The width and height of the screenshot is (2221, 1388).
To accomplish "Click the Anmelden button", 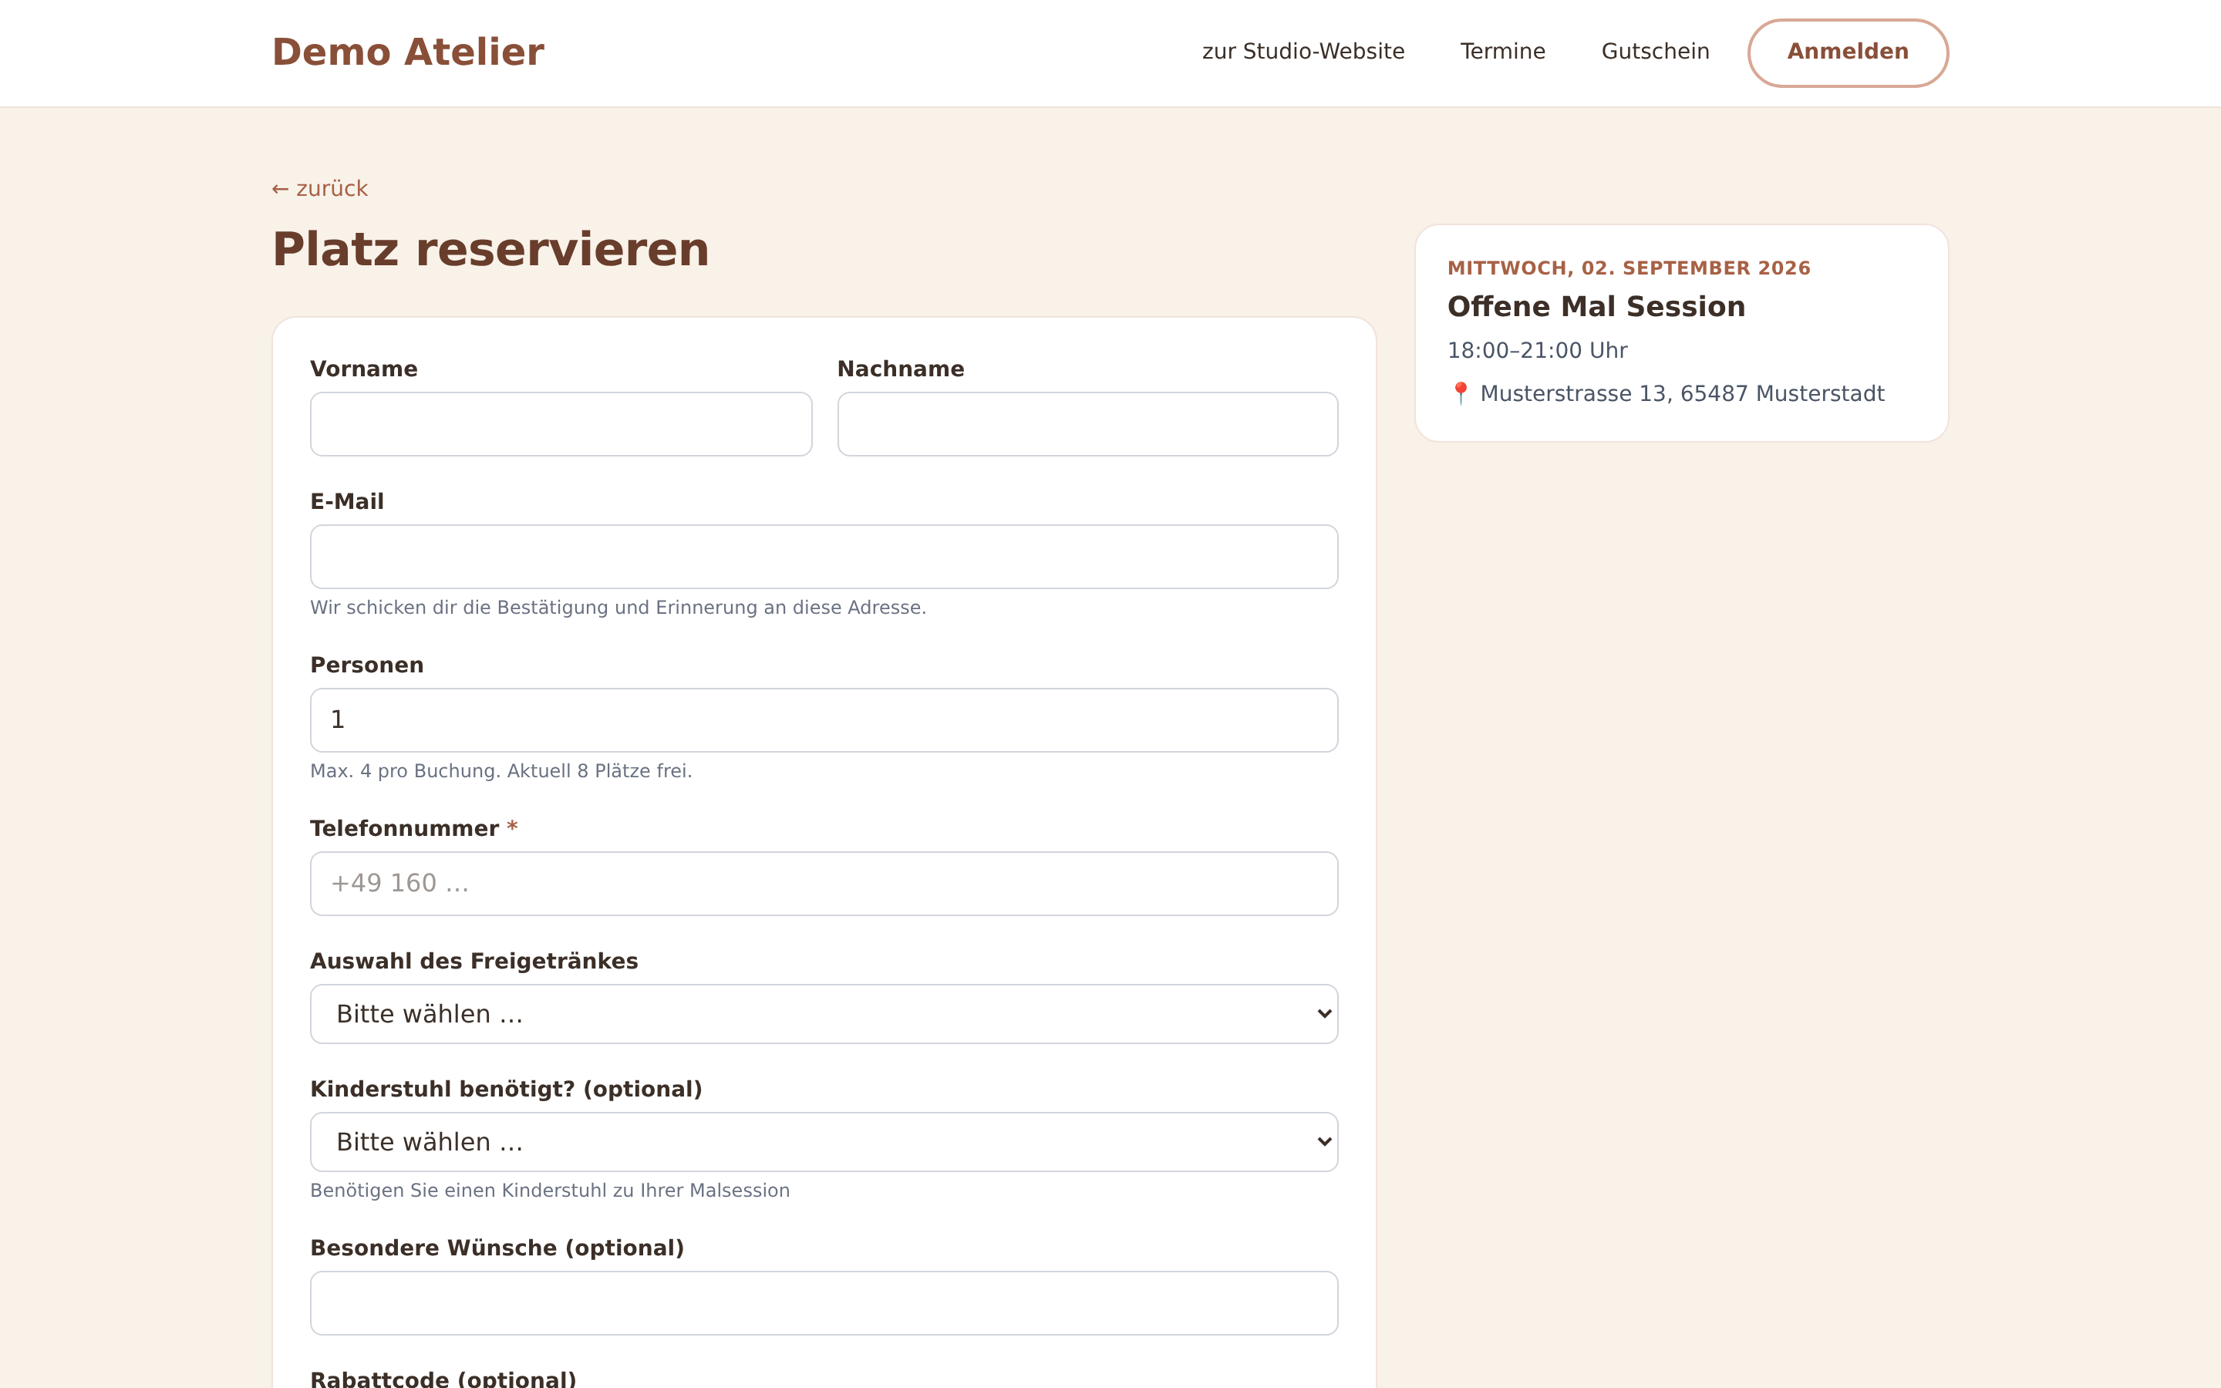I will (x=1848, y=52).
